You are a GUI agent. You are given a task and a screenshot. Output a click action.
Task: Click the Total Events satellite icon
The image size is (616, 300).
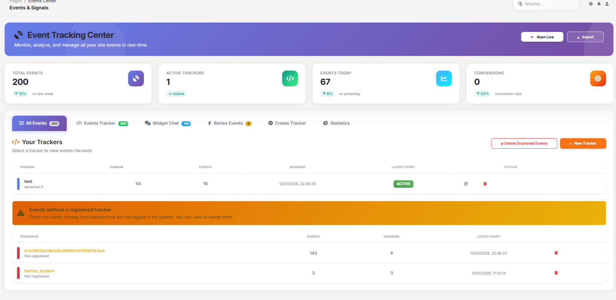(136, 78)
